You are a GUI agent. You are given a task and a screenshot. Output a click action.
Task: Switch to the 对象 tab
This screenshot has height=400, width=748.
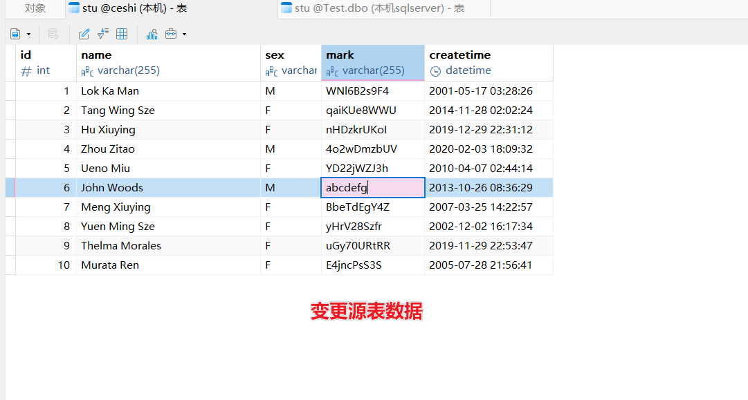(33, 8)
